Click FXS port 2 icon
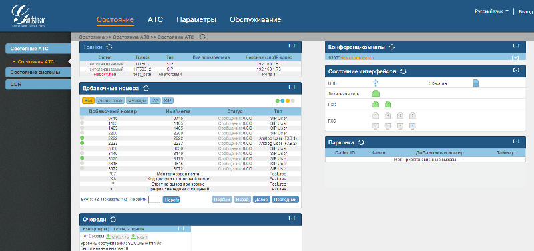Viewport: 534px width, 251px height. coord(388,105)
